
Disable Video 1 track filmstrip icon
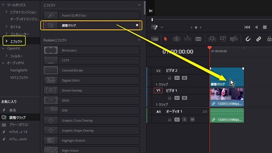click(x=185, y=98)
